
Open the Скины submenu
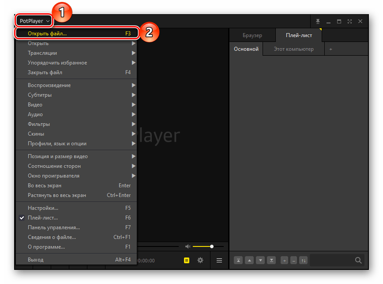tap(76, 134)
